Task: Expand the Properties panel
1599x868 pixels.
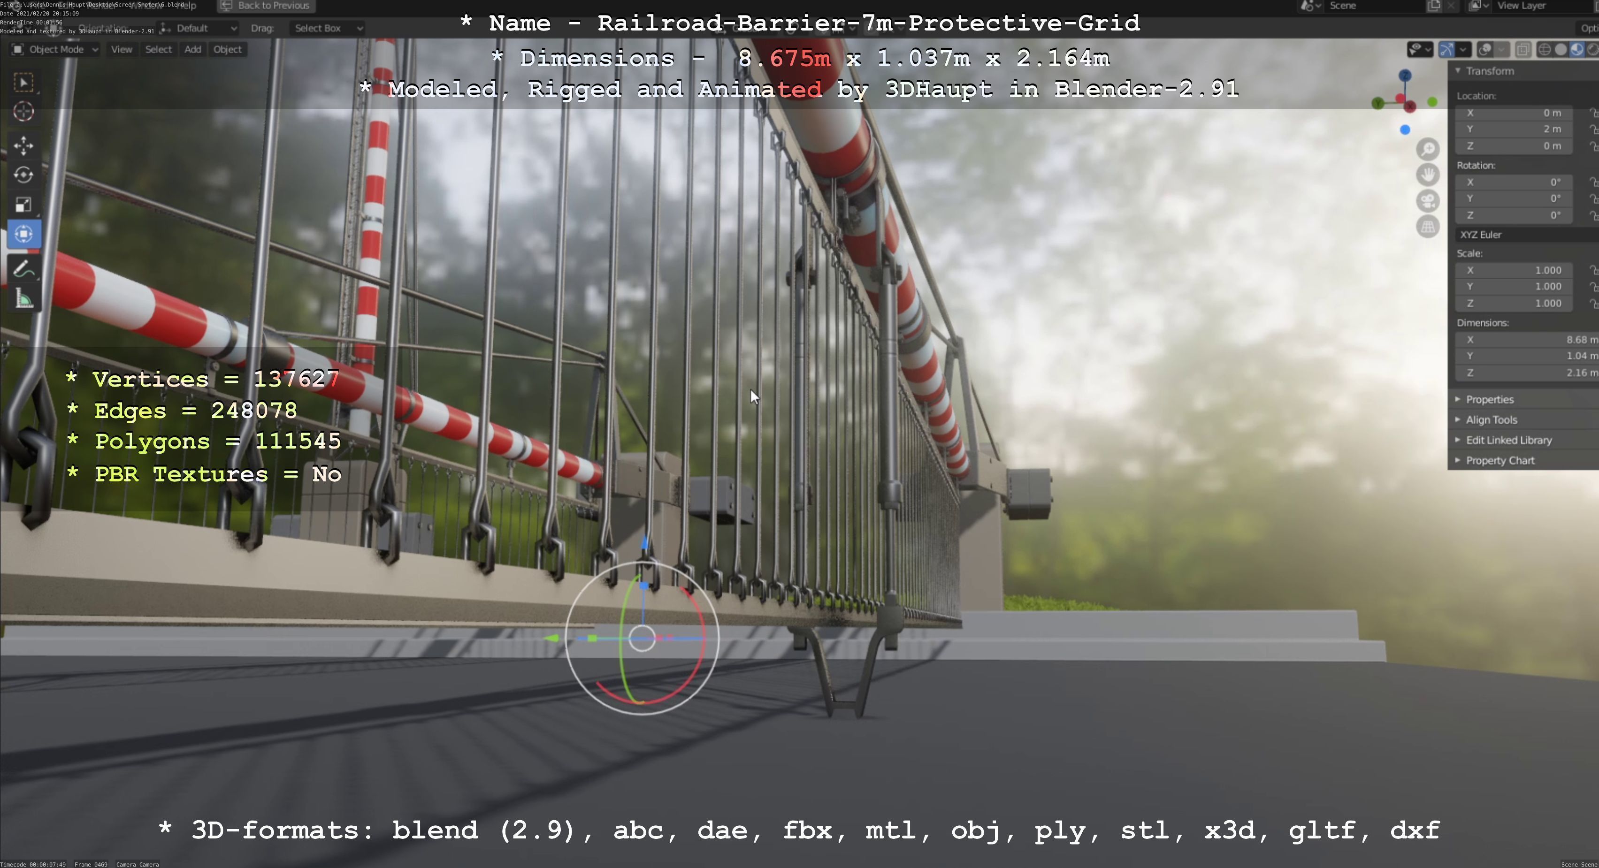Action: point(1524,400)
